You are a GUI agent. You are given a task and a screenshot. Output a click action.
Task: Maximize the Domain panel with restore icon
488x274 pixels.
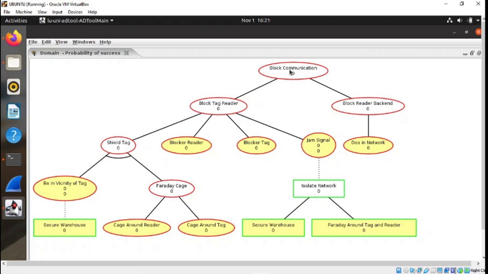tap(472, 53)
